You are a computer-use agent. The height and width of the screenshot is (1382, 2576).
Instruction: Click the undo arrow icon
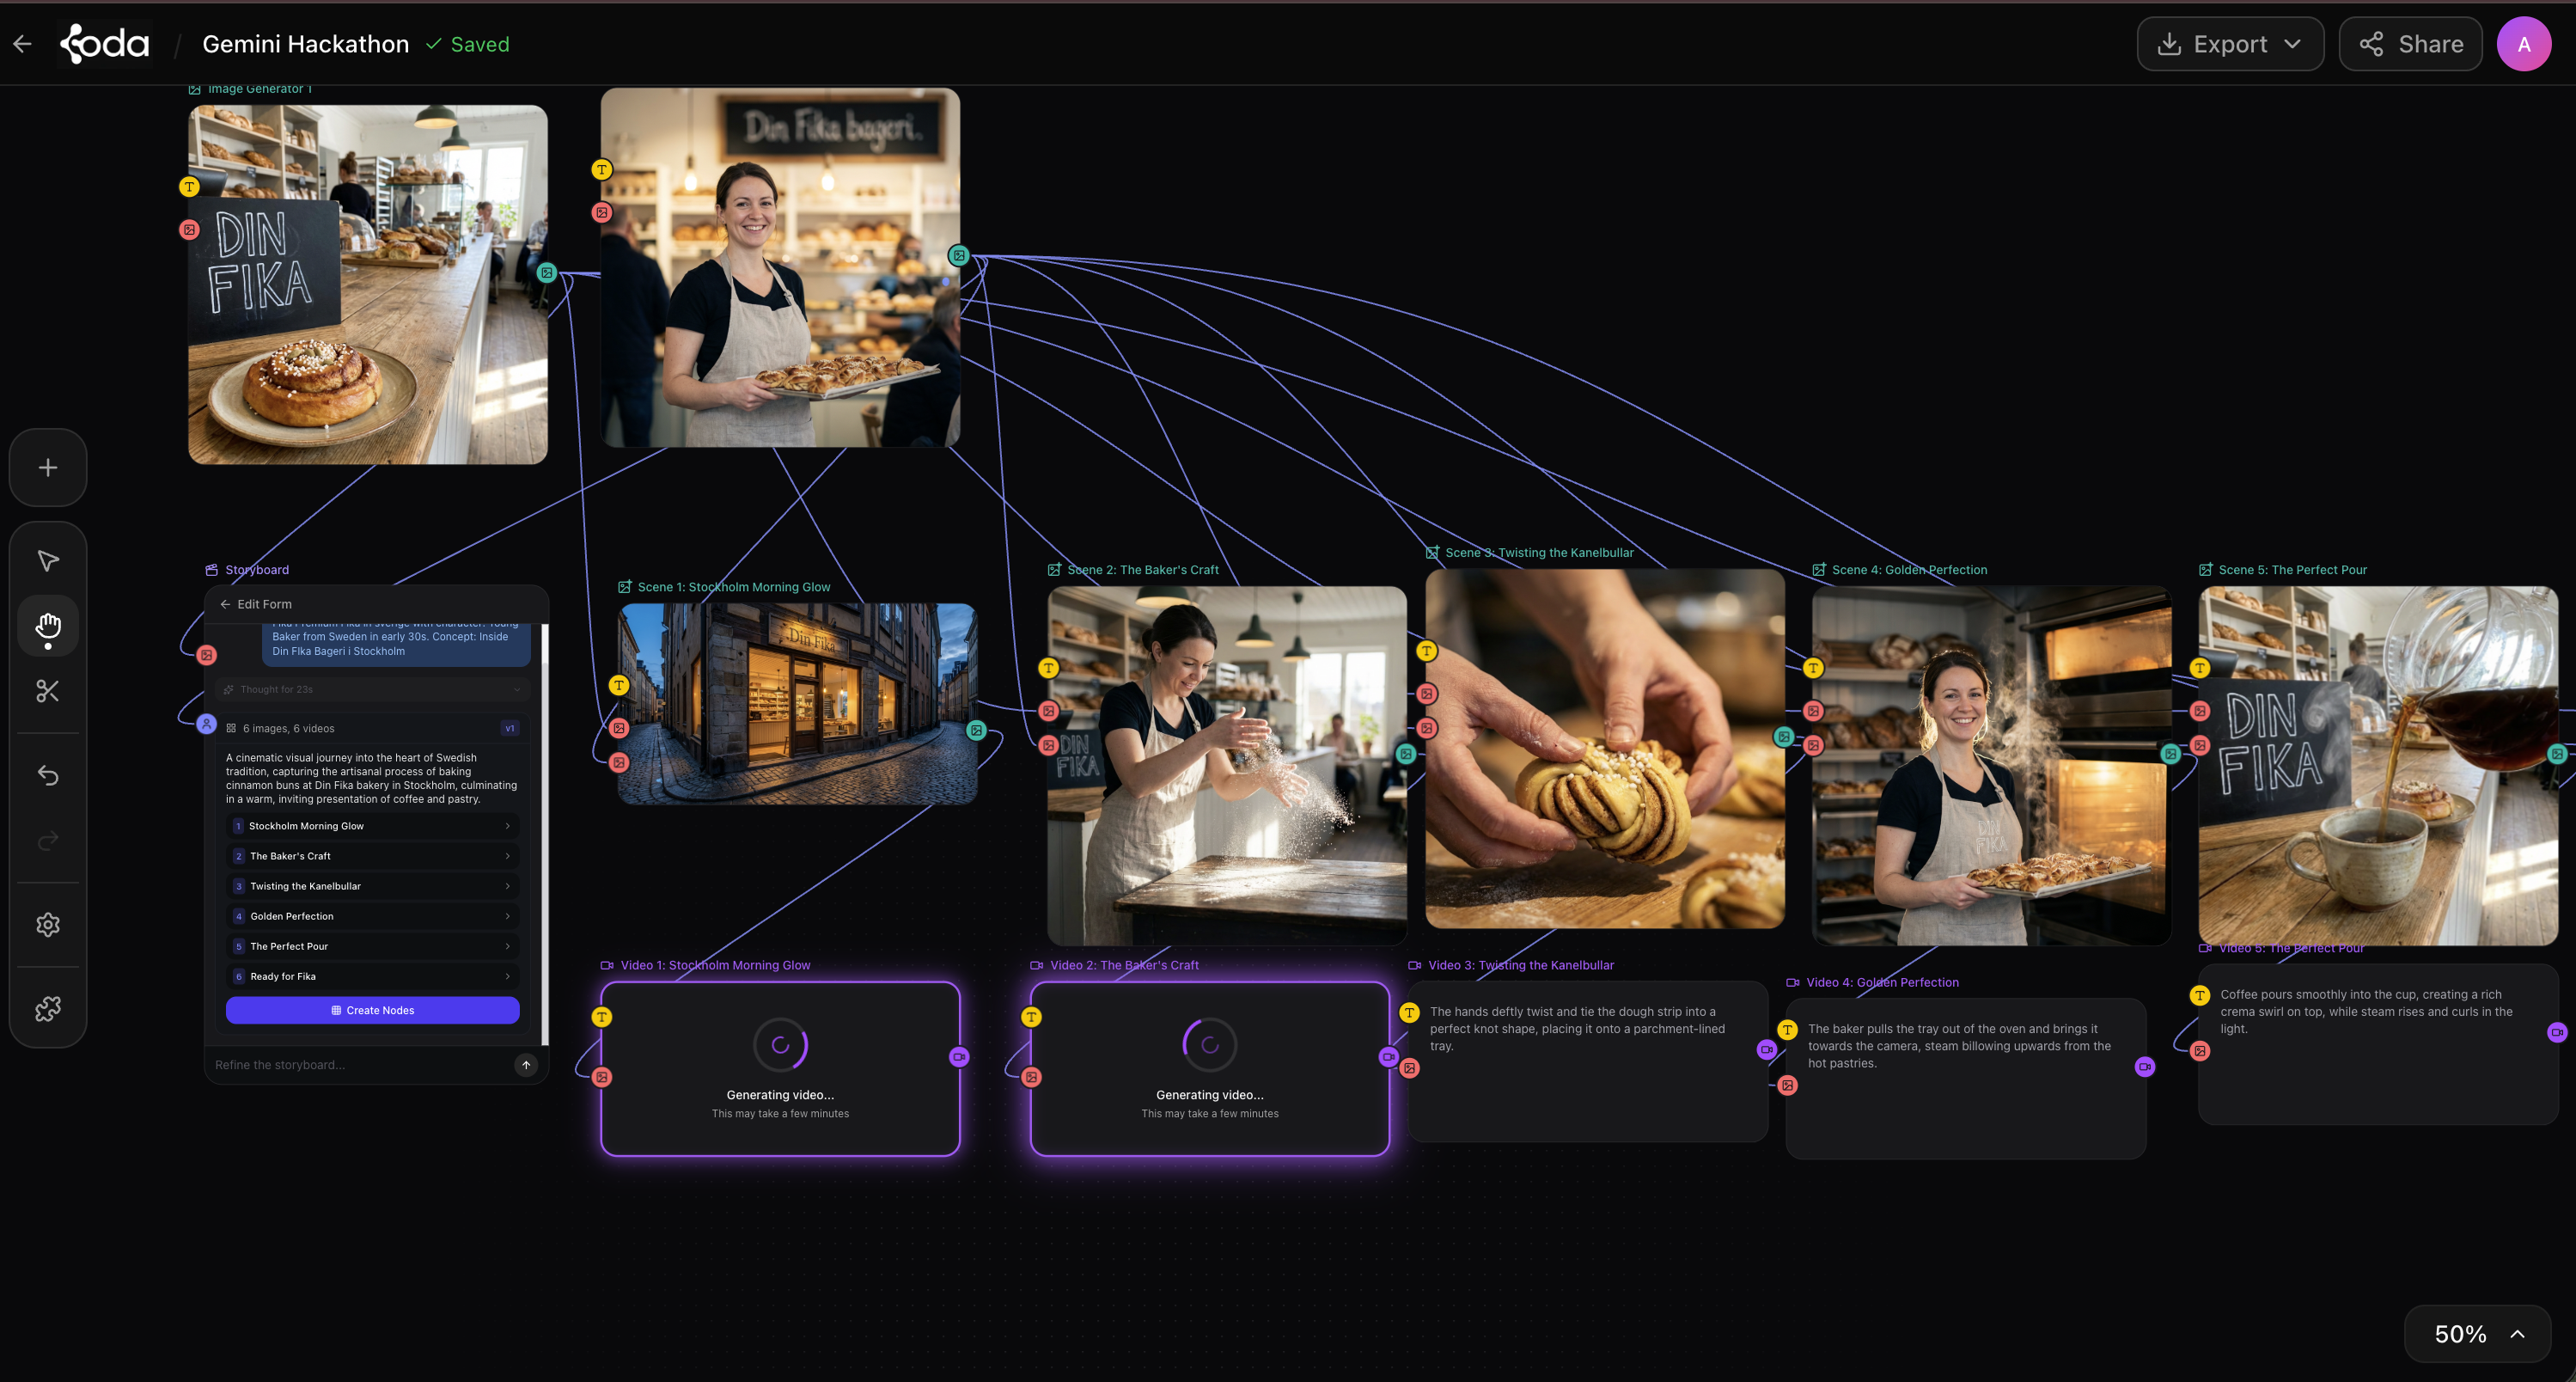(x=47, y=775)
